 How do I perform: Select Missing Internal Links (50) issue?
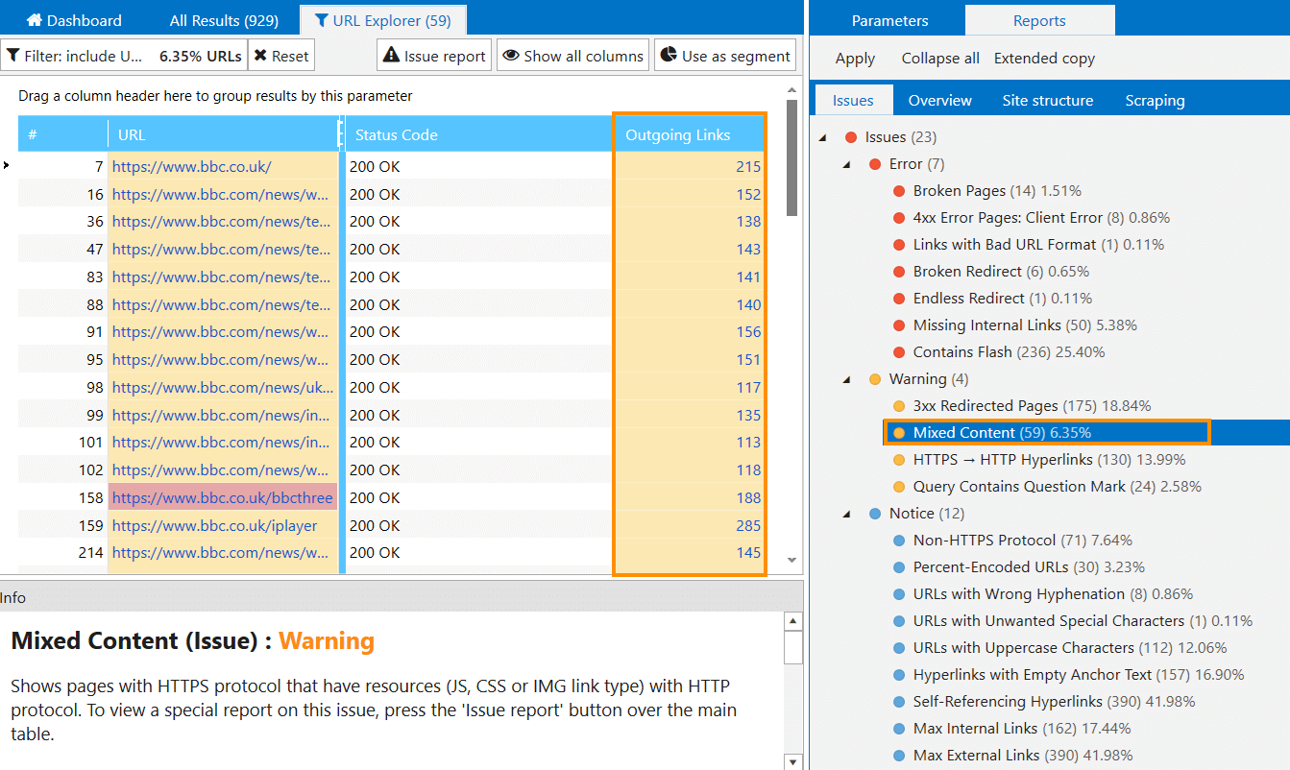(x=1025, y=325)
